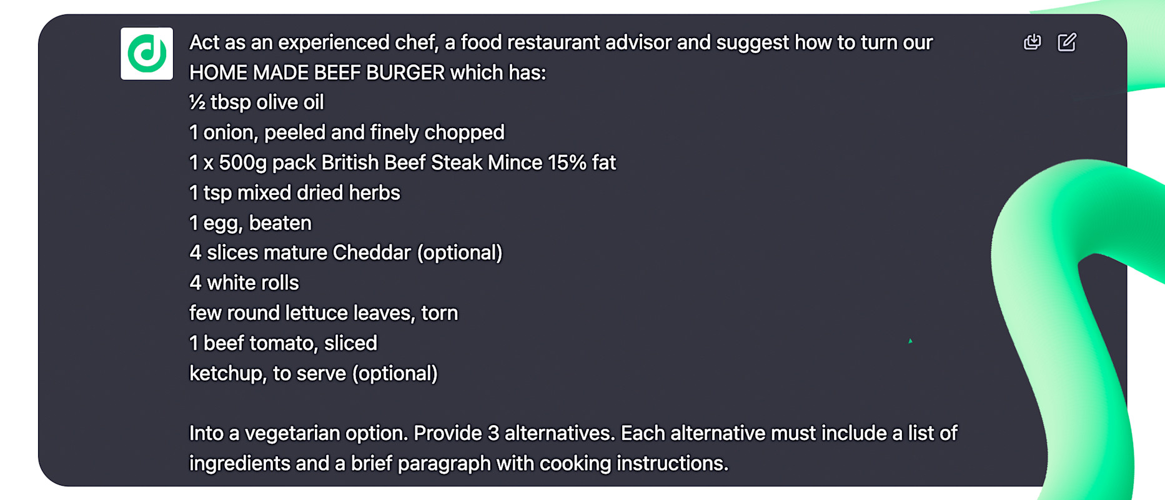Select the British Beef Steak Mince line
Viewport: 1165px width, 500px height.
(402, 162)
